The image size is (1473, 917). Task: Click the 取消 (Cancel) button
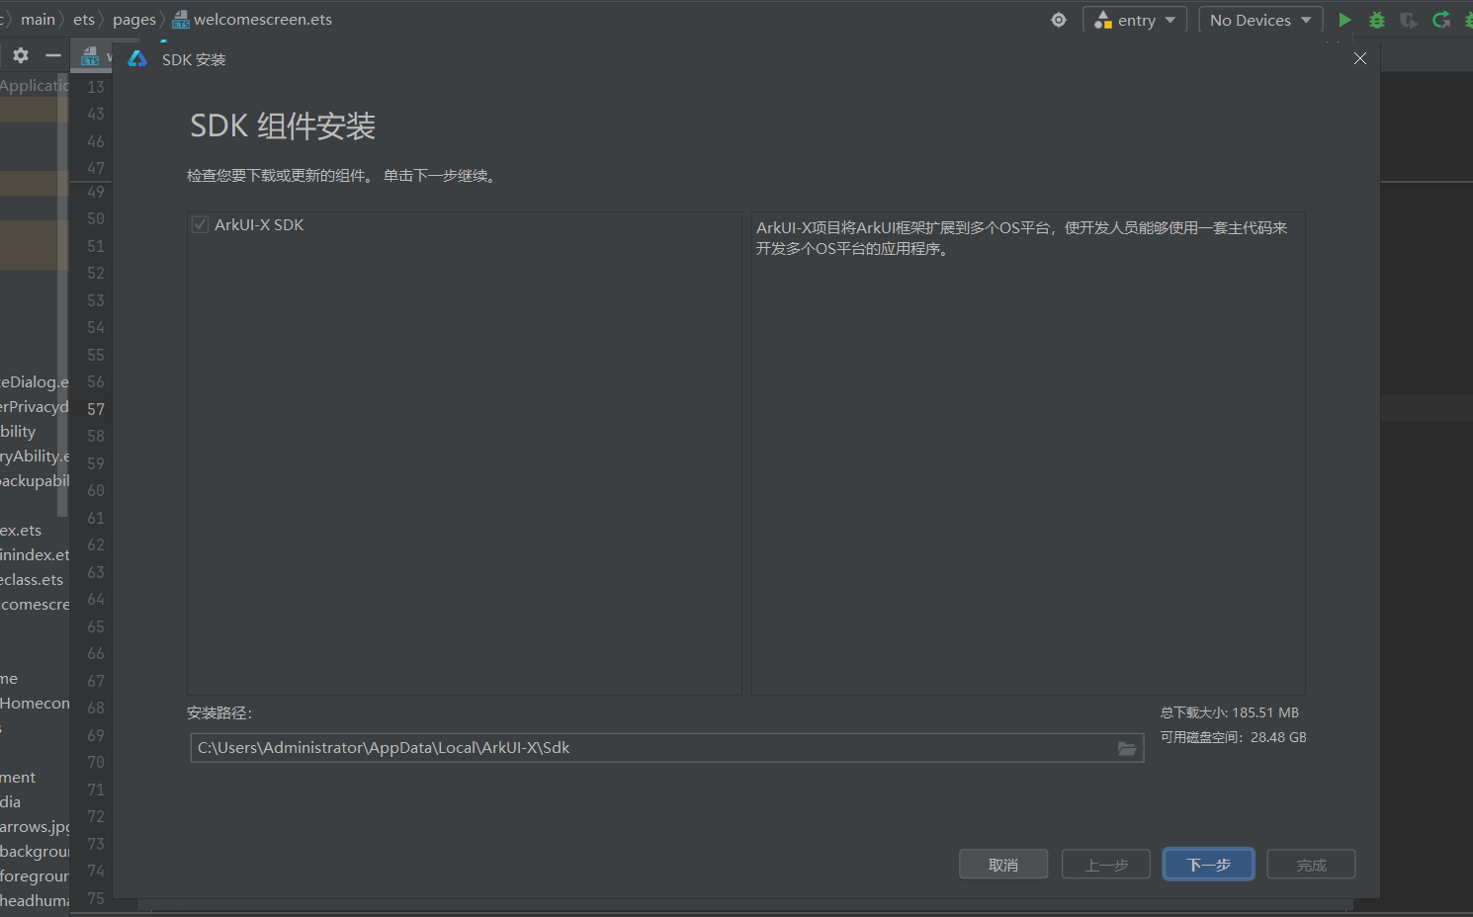[x=1003, y=865]
